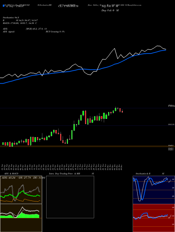Click the 1691.55 price level label
The width and height of the screenshot is (175, 232).
[171, 124]
